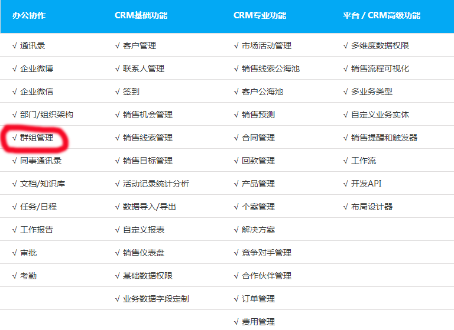The width and height of the screenshot is (454, 330).
Task: Open the CRM专业功能 header
Action: 259,15
